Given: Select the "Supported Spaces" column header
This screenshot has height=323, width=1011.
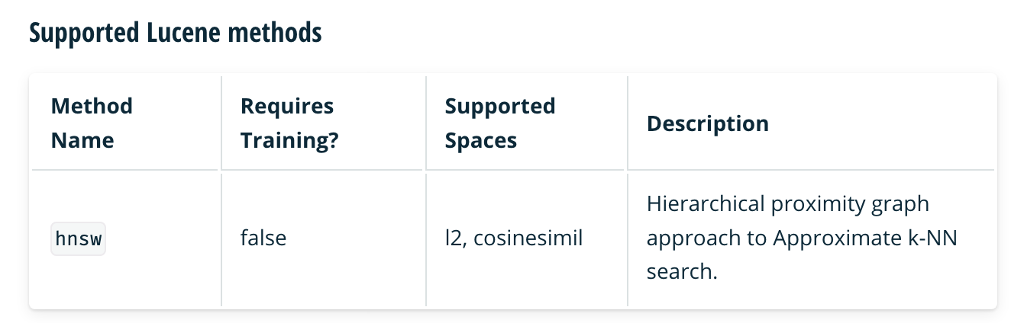Looking at the screenshot, I should 499,123.
